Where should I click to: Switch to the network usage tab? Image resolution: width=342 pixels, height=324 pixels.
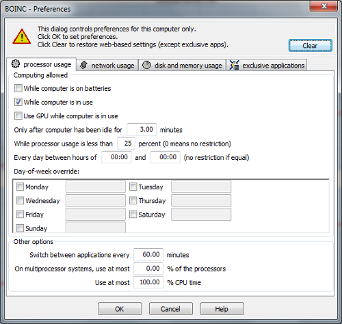107,65
